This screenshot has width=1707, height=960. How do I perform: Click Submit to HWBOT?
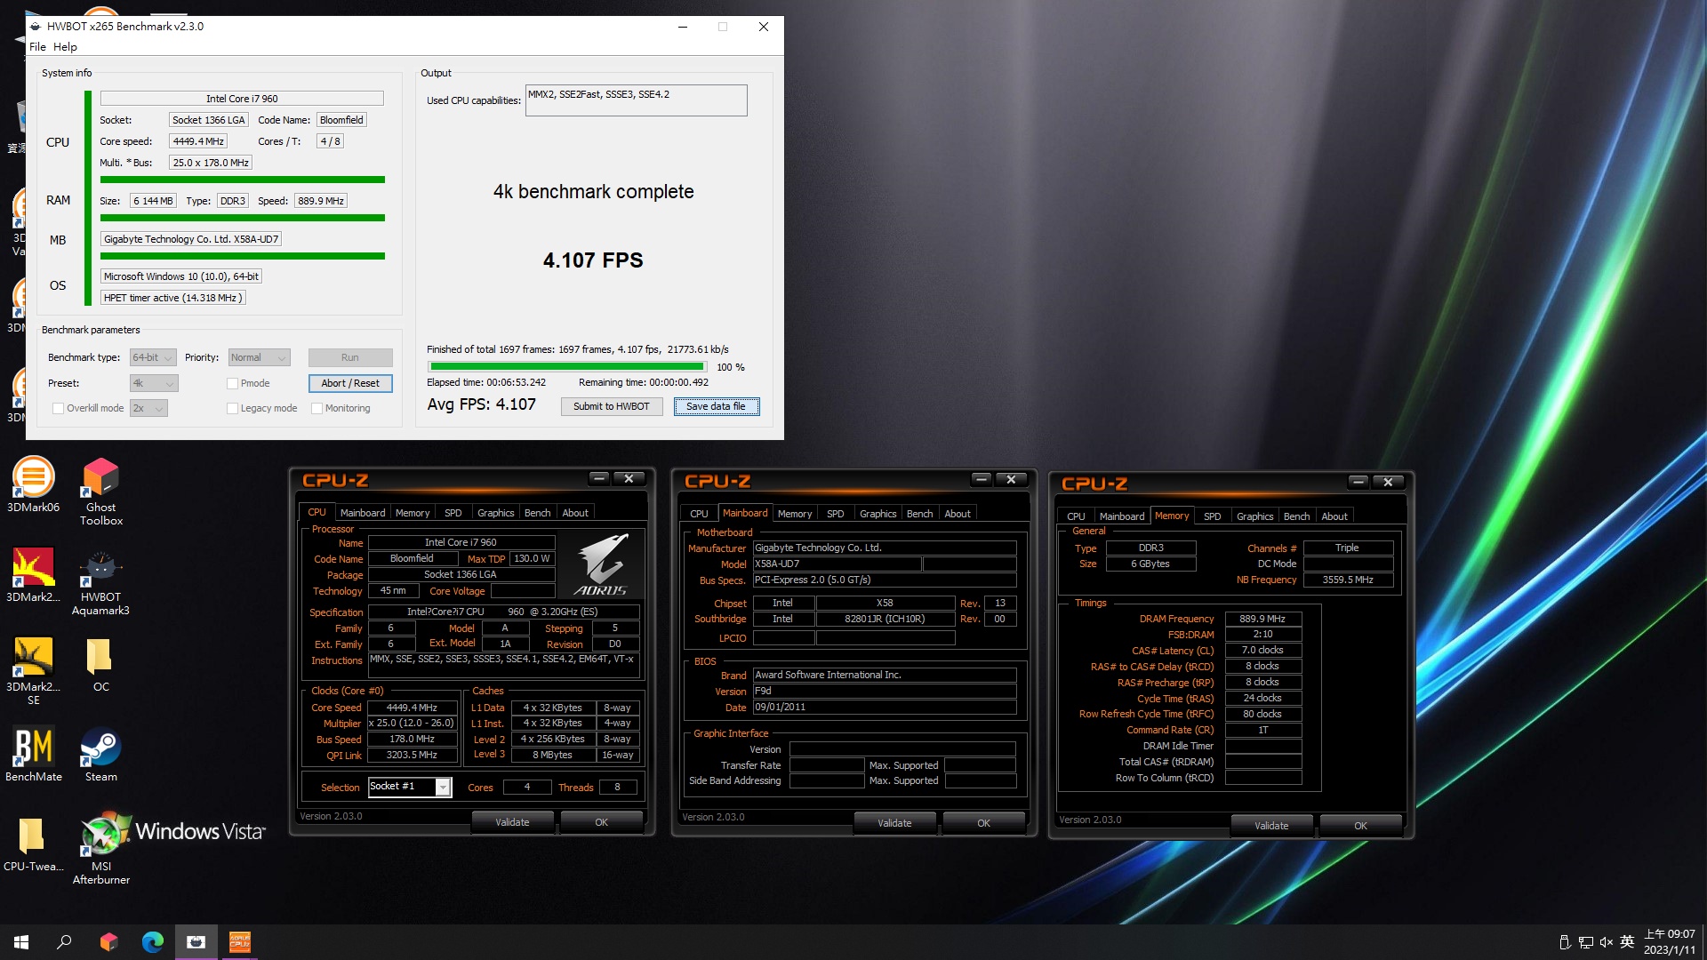click(611, 406)
